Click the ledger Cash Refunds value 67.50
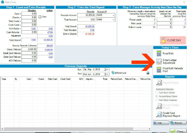 tap(50, 32)
